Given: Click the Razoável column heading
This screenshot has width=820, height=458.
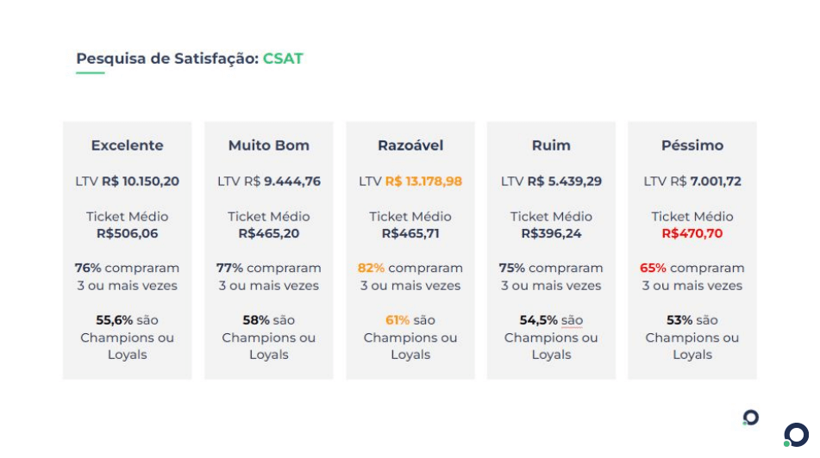Looking at the screenshot, I should click(410, 145).
